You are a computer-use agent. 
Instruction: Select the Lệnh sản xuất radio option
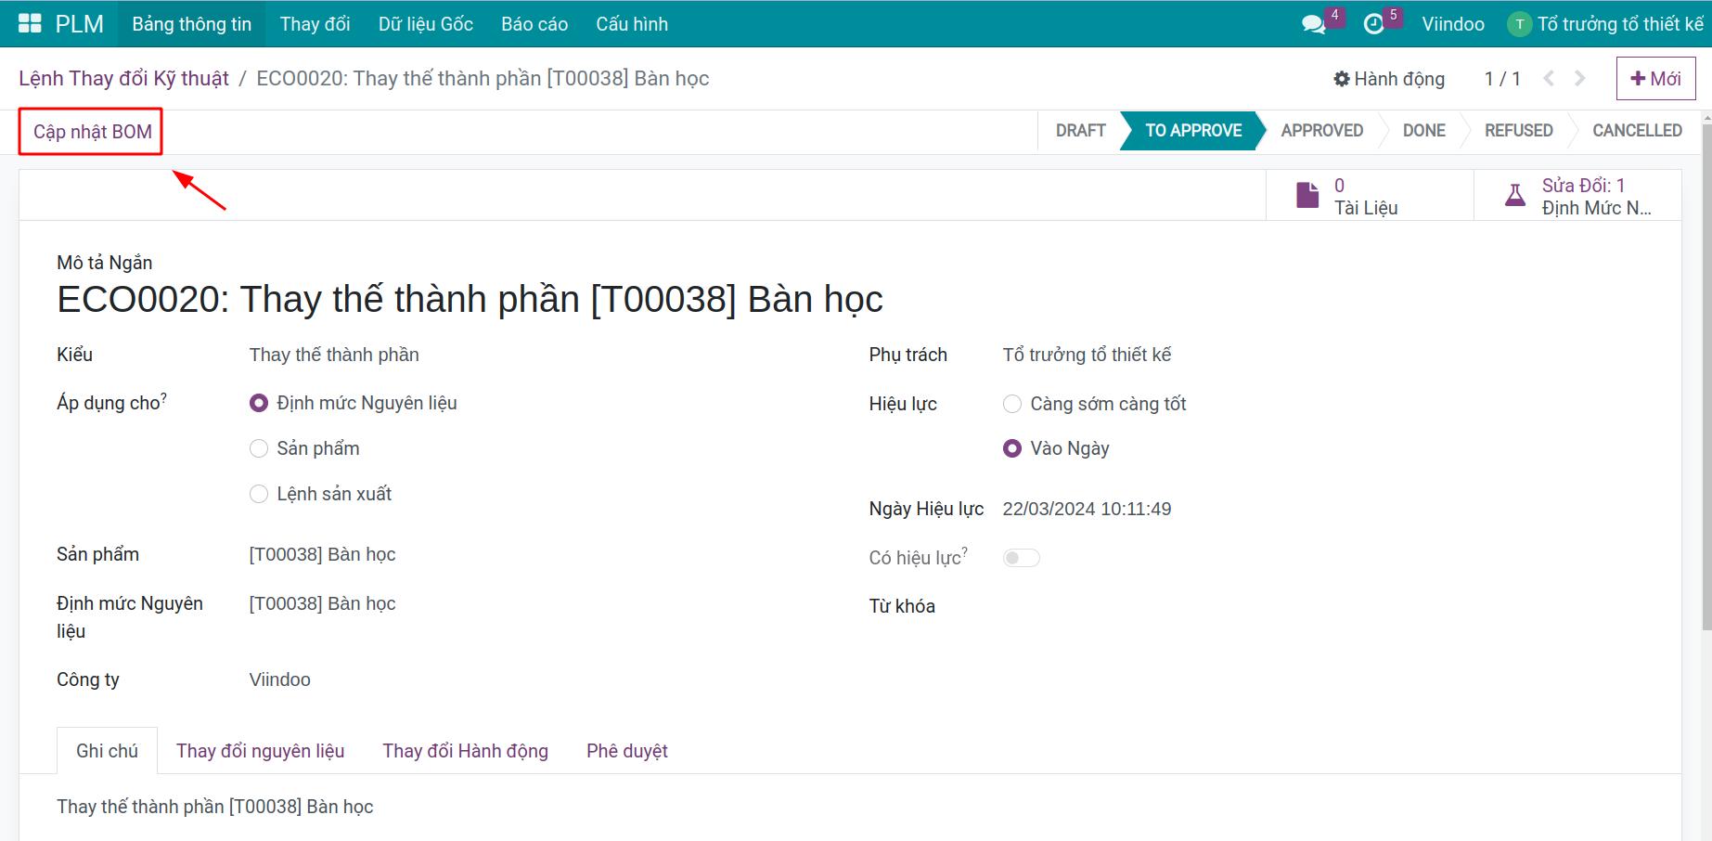click(x=259, y=494)
